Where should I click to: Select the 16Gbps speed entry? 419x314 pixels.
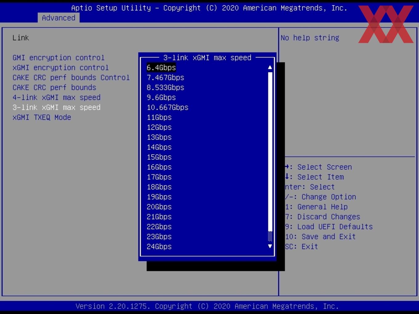pyautogui.click(x=159, y=167)
